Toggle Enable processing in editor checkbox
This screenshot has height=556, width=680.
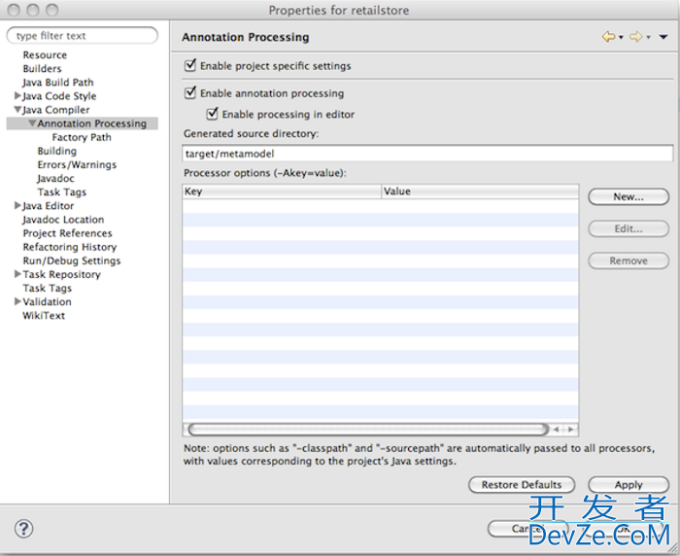click(x=212, y=114)
